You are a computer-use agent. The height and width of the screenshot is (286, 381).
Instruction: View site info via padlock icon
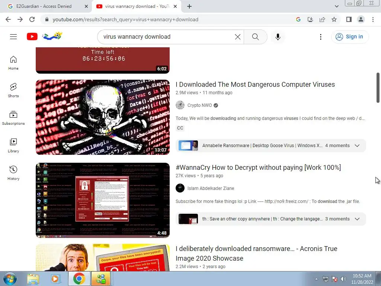[47, 19]
